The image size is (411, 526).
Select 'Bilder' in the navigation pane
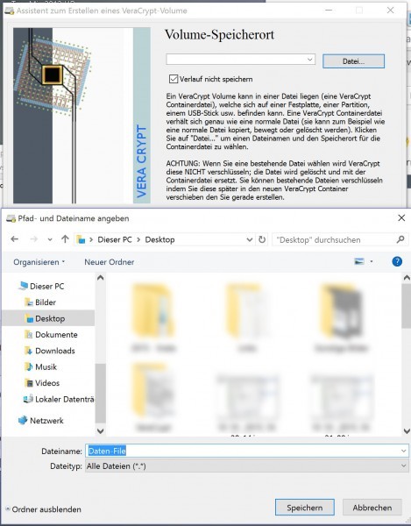[x=46, y=302]
